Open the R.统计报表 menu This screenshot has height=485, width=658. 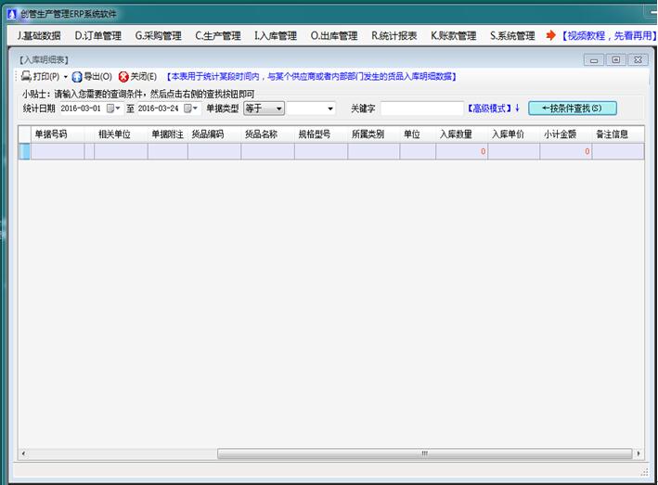tap(394, 36)
